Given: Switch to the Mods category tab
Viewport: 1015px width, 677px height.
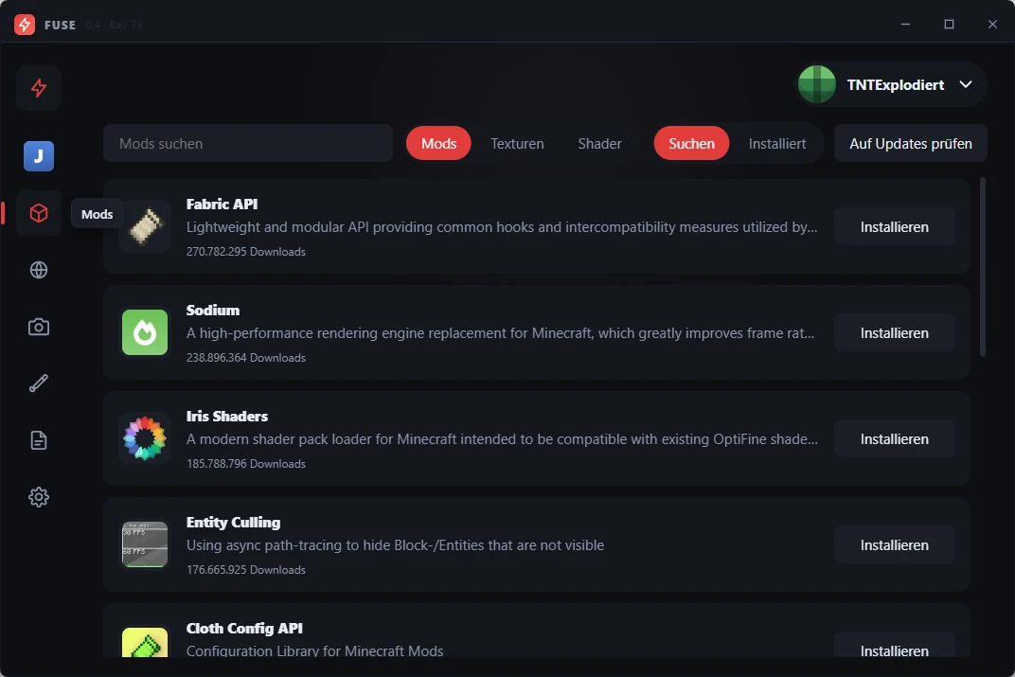Looking at the screenshot, I should point(439,143).
